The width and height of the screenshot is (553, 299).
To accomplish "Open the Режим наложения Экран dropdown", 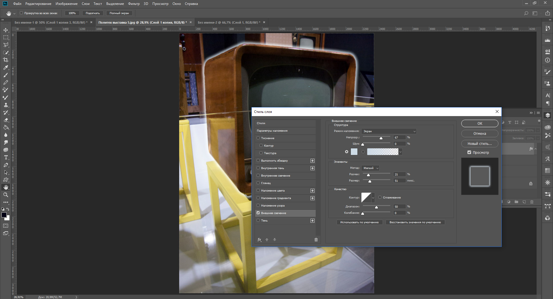I will point(389,131).
